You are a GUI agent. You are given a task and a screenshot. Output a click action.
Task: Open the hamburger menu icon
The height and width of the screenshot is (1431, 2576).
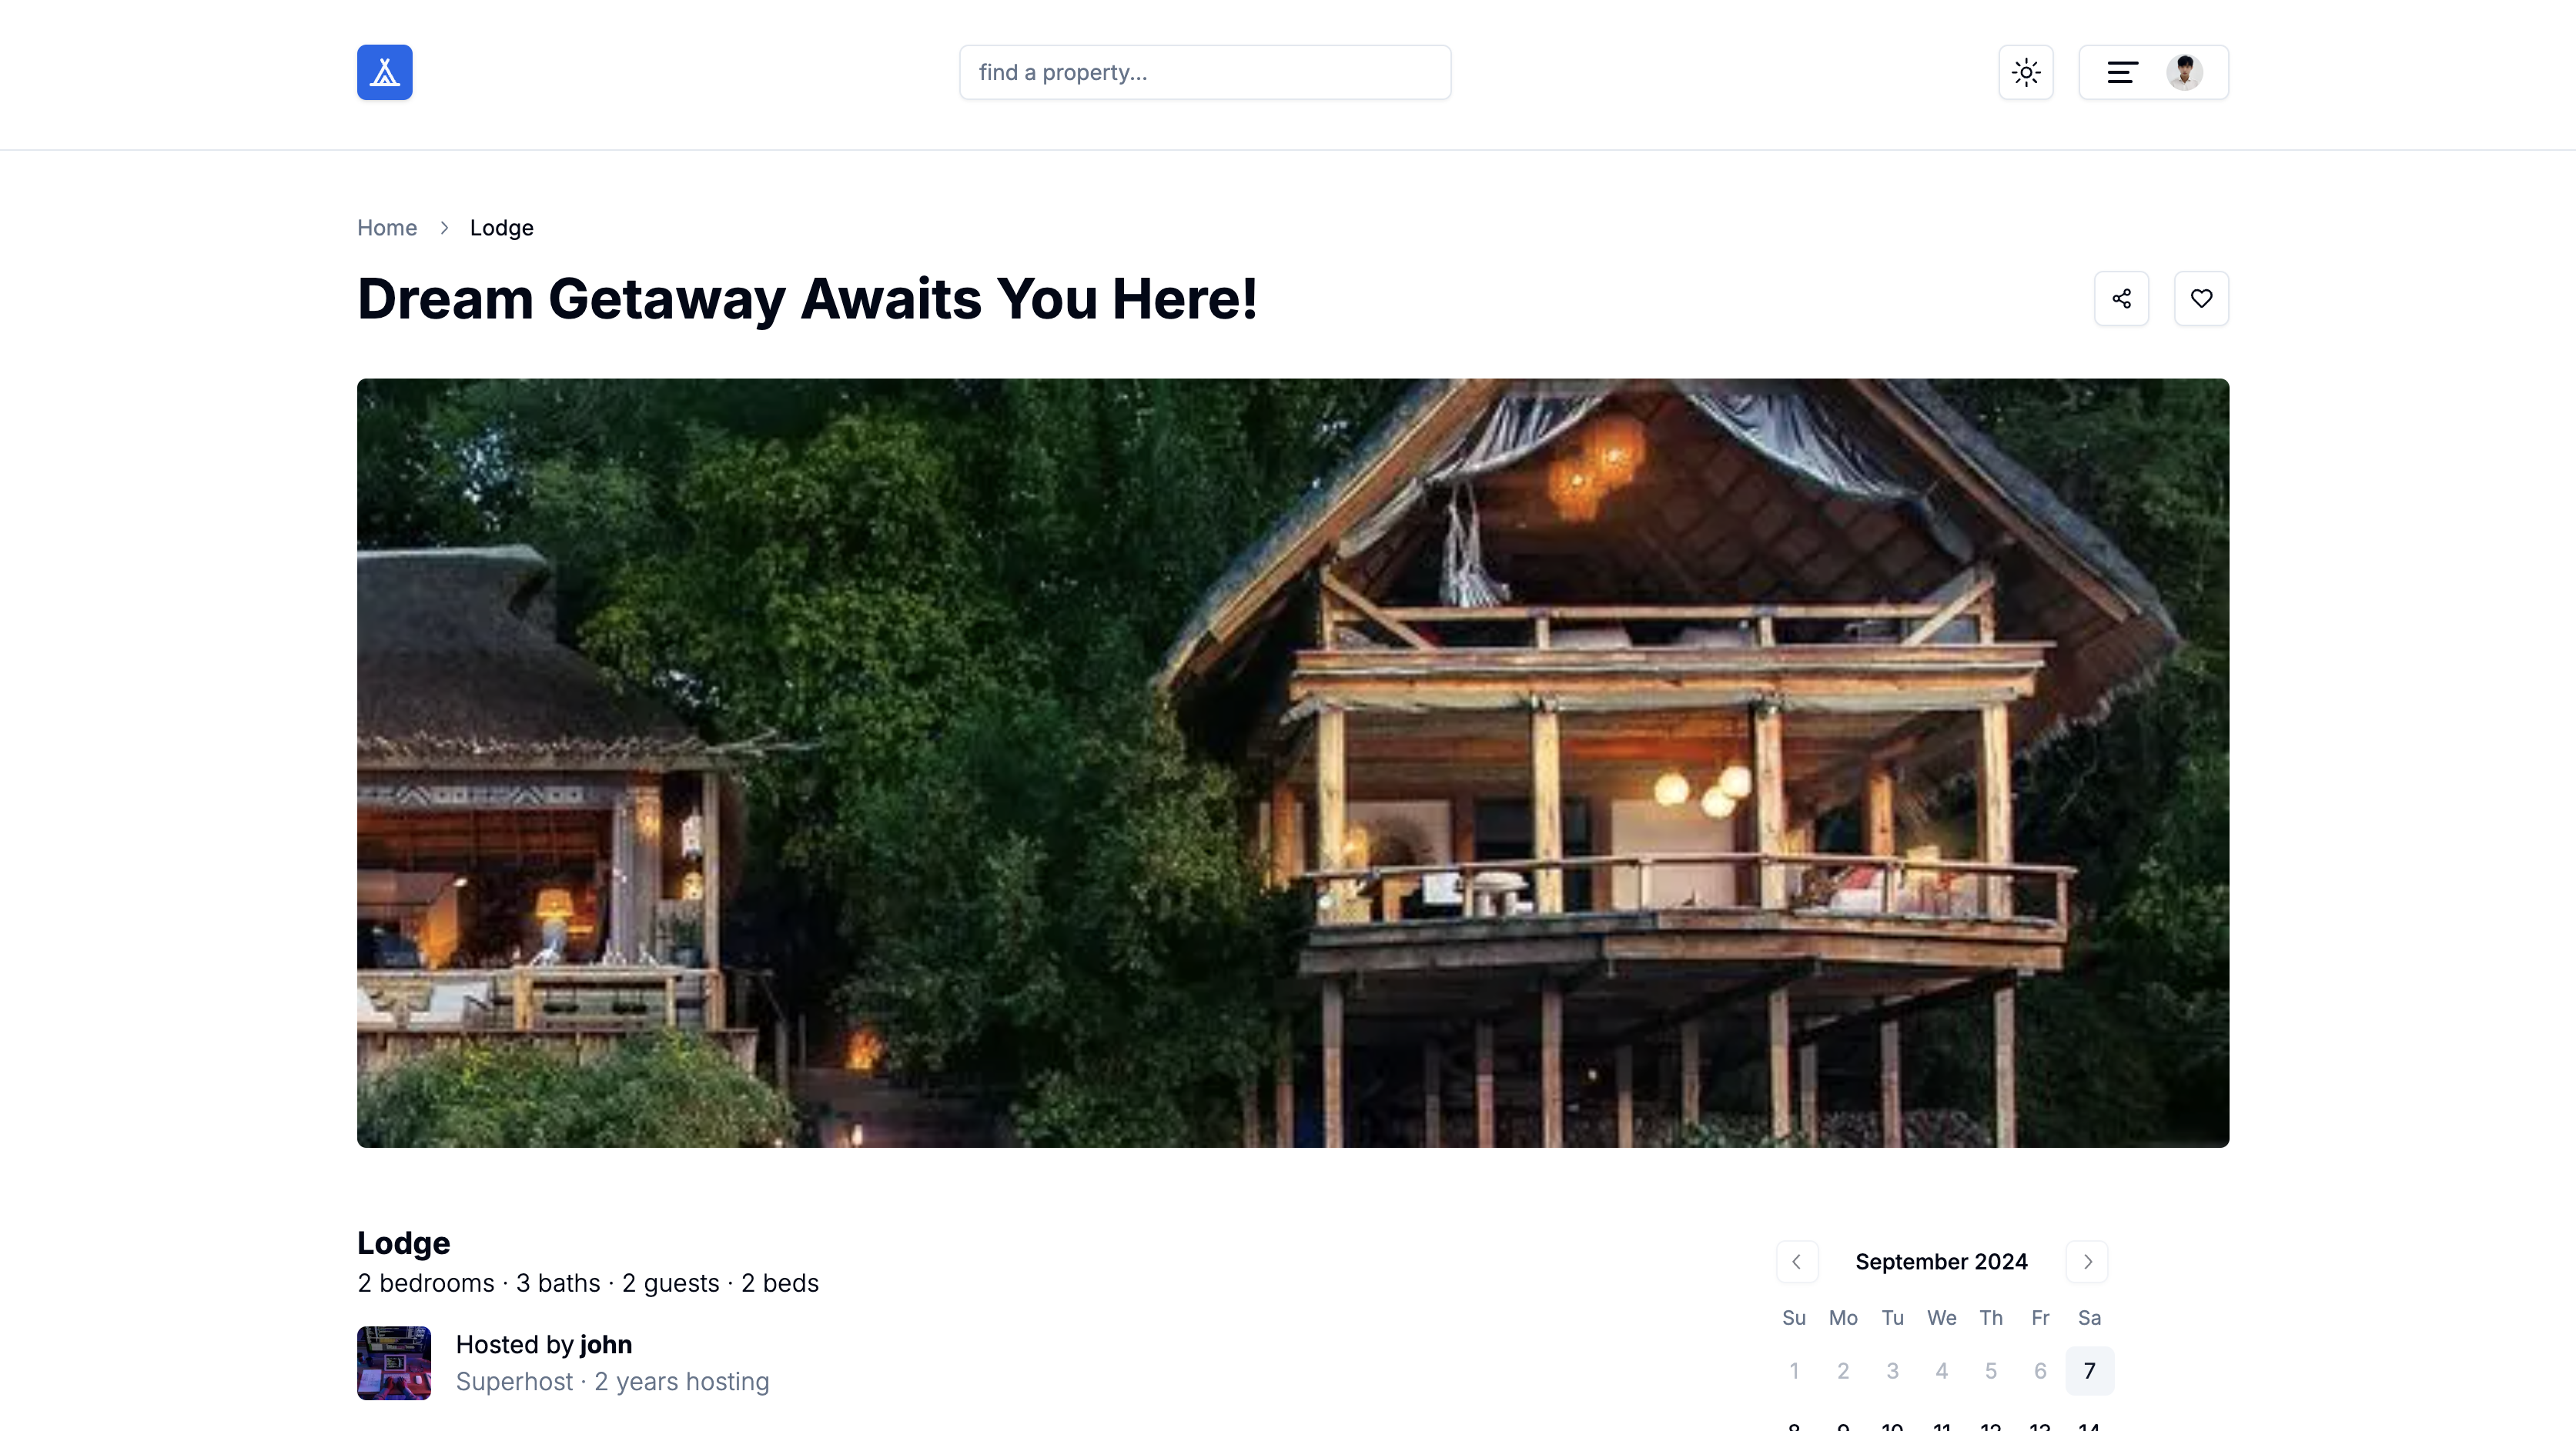coord(2122,72)
